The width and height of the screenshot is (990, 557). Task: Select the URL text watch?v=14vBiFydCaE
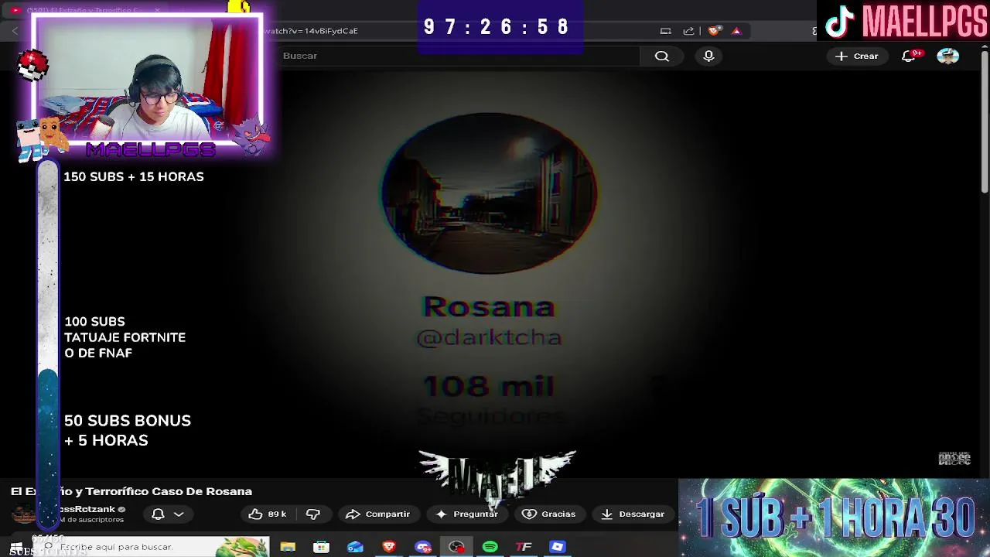tap(311, 31)
